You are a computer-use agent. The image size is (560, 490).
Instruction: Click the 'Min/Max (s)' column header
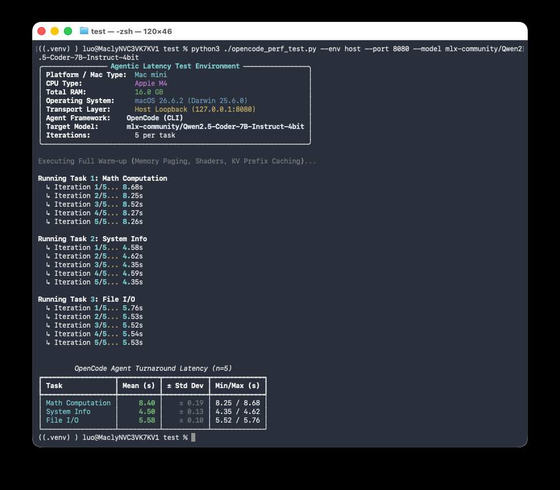(x=237, y=386)
